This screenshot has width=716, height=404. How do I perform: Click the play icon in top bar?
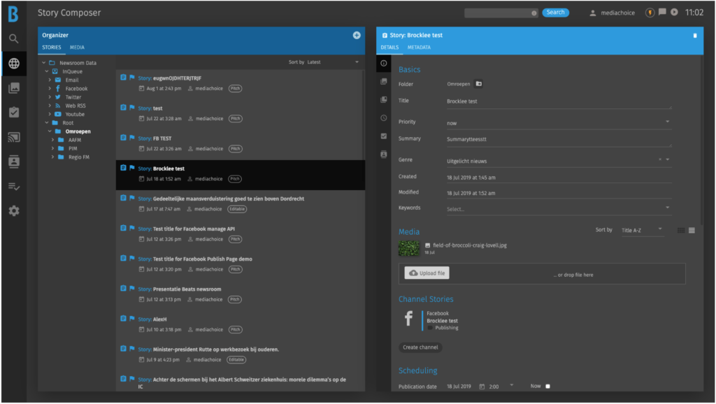(675, 13)
